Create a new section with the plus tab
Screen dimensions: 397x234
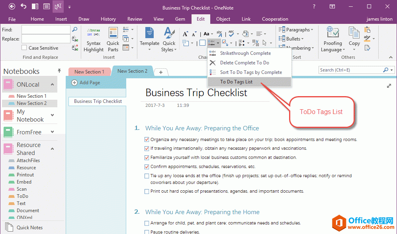point(161,72)
